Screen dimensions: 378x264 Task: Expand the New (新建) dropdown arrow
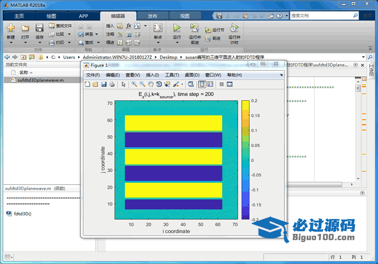(11, 43)
